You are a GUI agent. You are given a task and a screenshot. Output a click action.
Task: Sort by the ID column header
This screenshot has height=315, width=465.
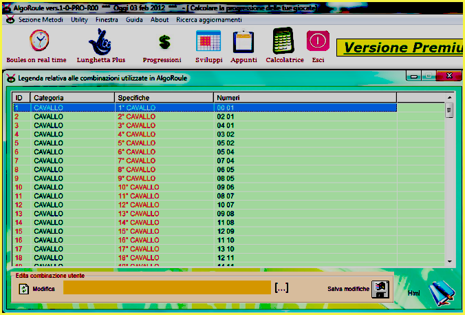(21, 98)
